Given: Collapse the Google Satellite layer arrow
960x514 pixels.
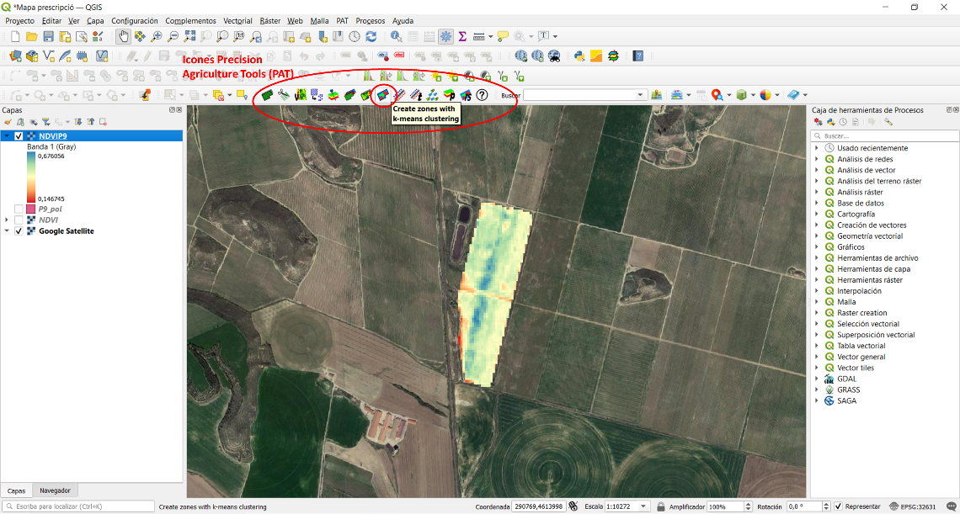Looking at the screenshot, I should [x=8, y=231].
